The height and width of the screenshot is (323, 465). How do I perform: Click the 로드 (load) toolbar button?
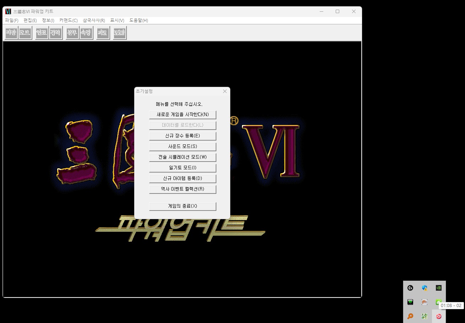click(25, 33)
